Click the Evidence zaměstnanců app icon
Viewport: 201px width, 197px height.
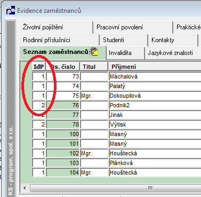click(11, 10)
